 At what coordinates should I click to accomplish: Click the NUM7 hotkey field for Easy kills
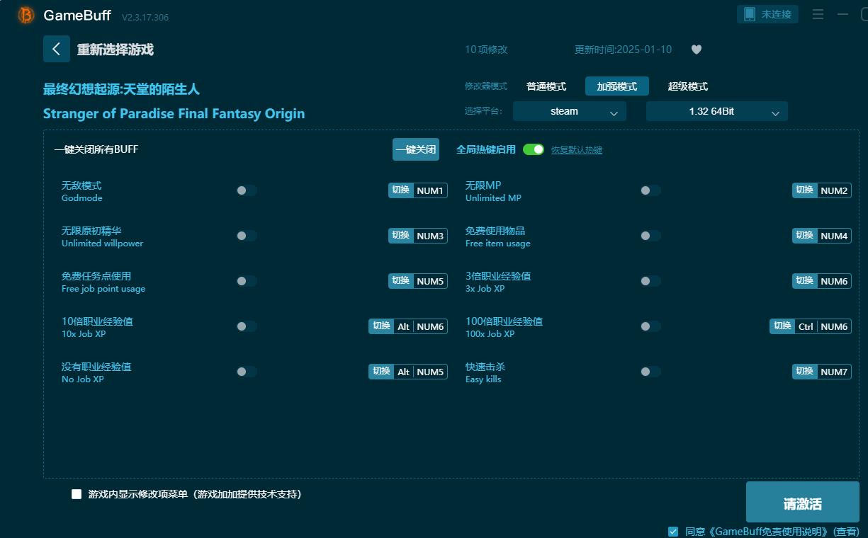coord(834,372)
